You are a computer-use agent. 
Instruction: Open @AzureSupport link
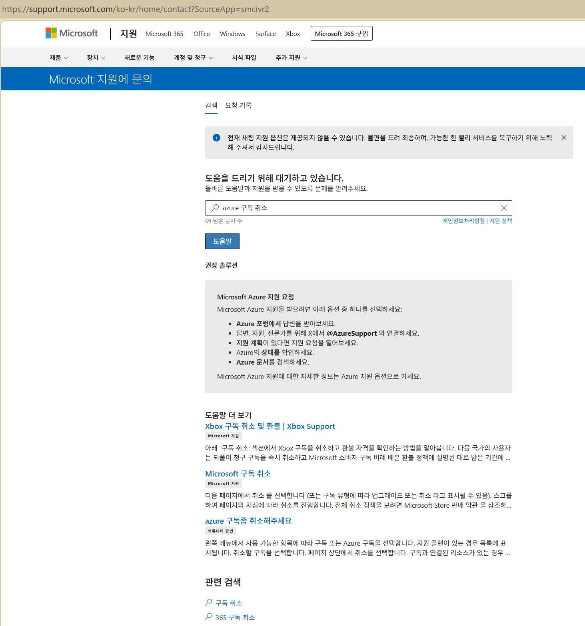(x=352, y=333)
